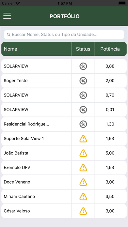The height and width of the screenshot is (227, 128).
Task: Tap warning icon for César Veloso
Action: [x=83, y=211]
